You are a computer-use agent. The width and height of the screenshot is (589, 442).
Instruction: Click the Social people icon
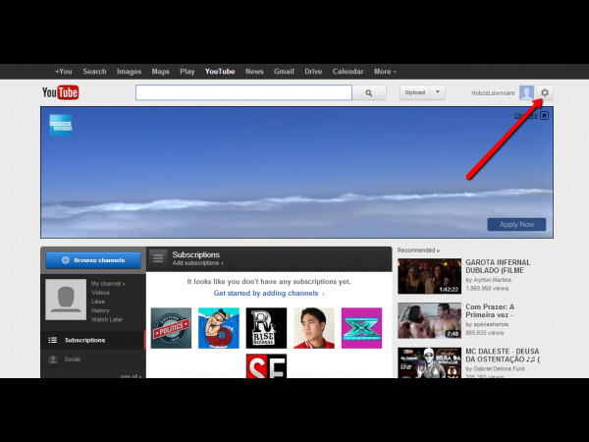pyautogui.click(x=53, y=359)
